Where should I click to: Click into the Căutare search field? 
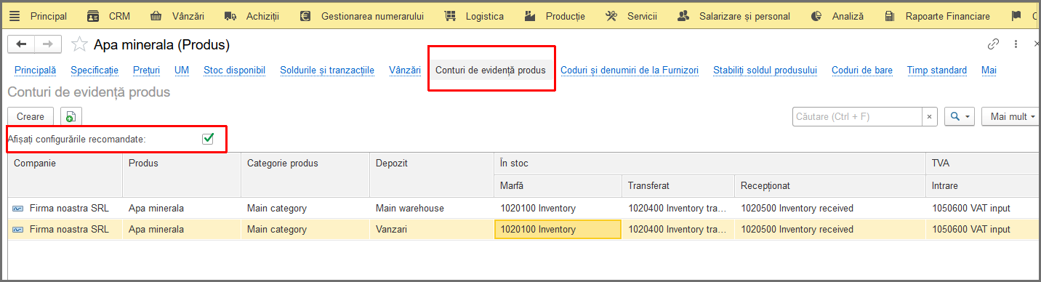(x=857, y=116)
